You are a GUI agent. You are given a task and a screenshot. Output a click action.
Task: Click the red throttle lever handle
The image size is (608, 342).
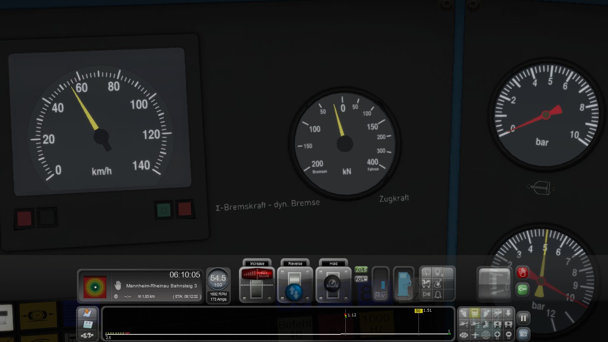click(x=257, y=274)
